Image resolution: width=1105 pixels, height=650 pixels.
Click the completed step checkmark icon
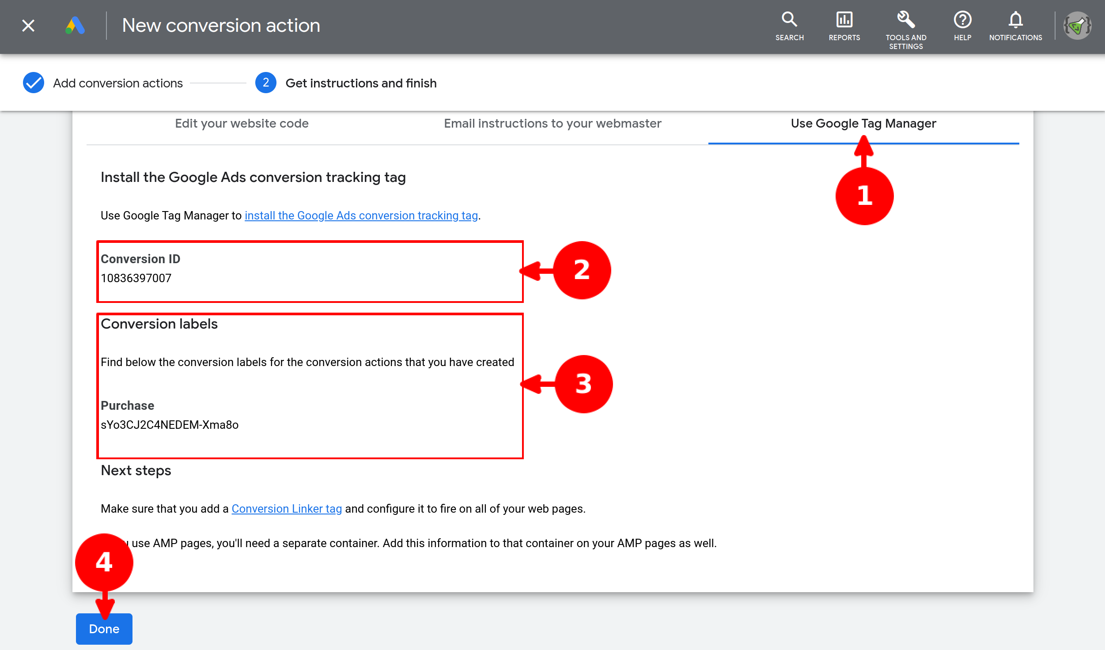(34, 83)
